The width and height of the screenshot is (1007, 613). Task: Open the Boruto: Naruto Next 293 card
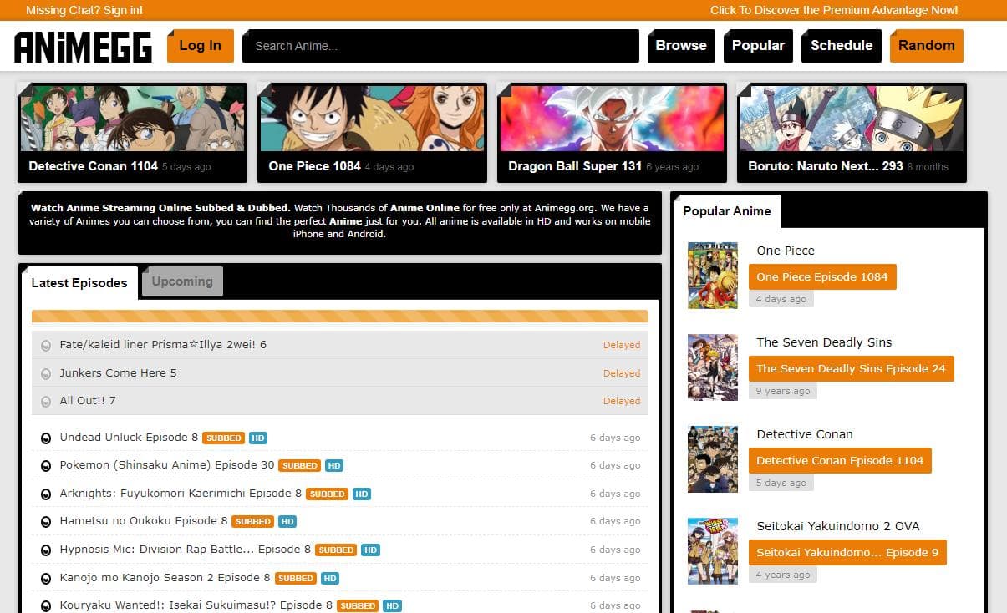point(852,133)
